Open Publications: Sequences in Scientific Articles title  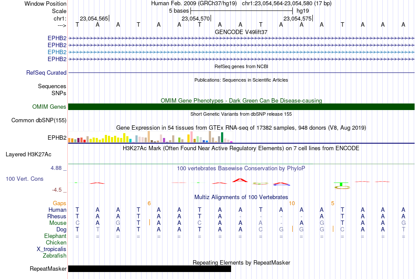pyautogui.click(x=241, y=80)
